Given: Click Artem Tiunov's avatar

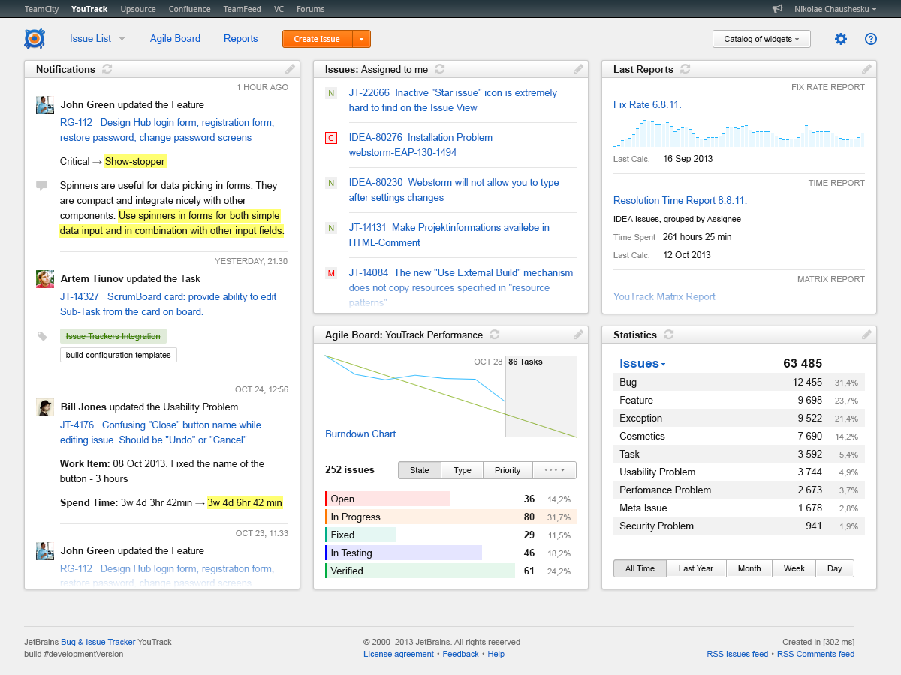Looking at the screenshot, I should coord(45,279).
